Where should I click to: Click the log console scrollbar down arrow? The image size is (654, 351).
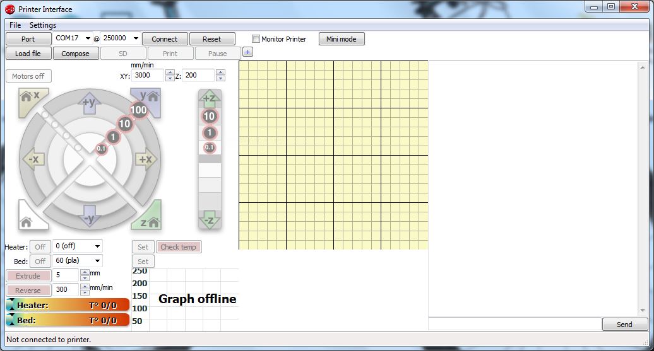643,311
